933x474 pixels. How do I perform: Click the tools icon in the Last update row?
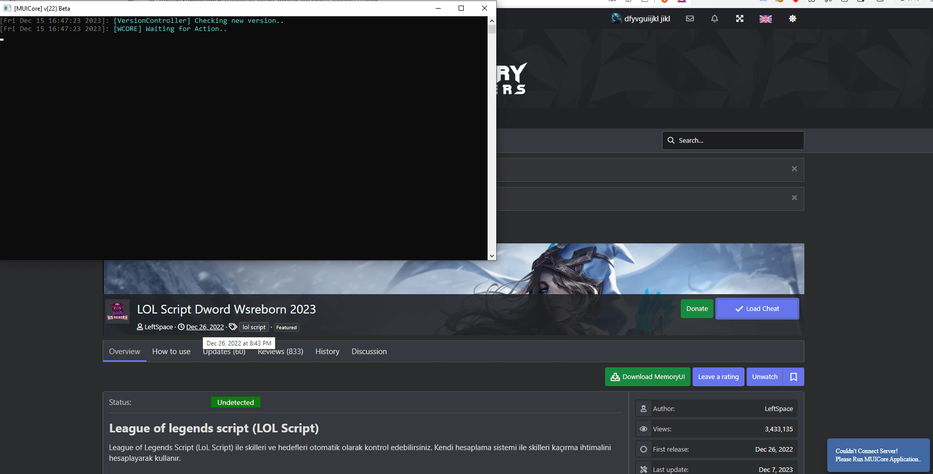tap(644, 469)
